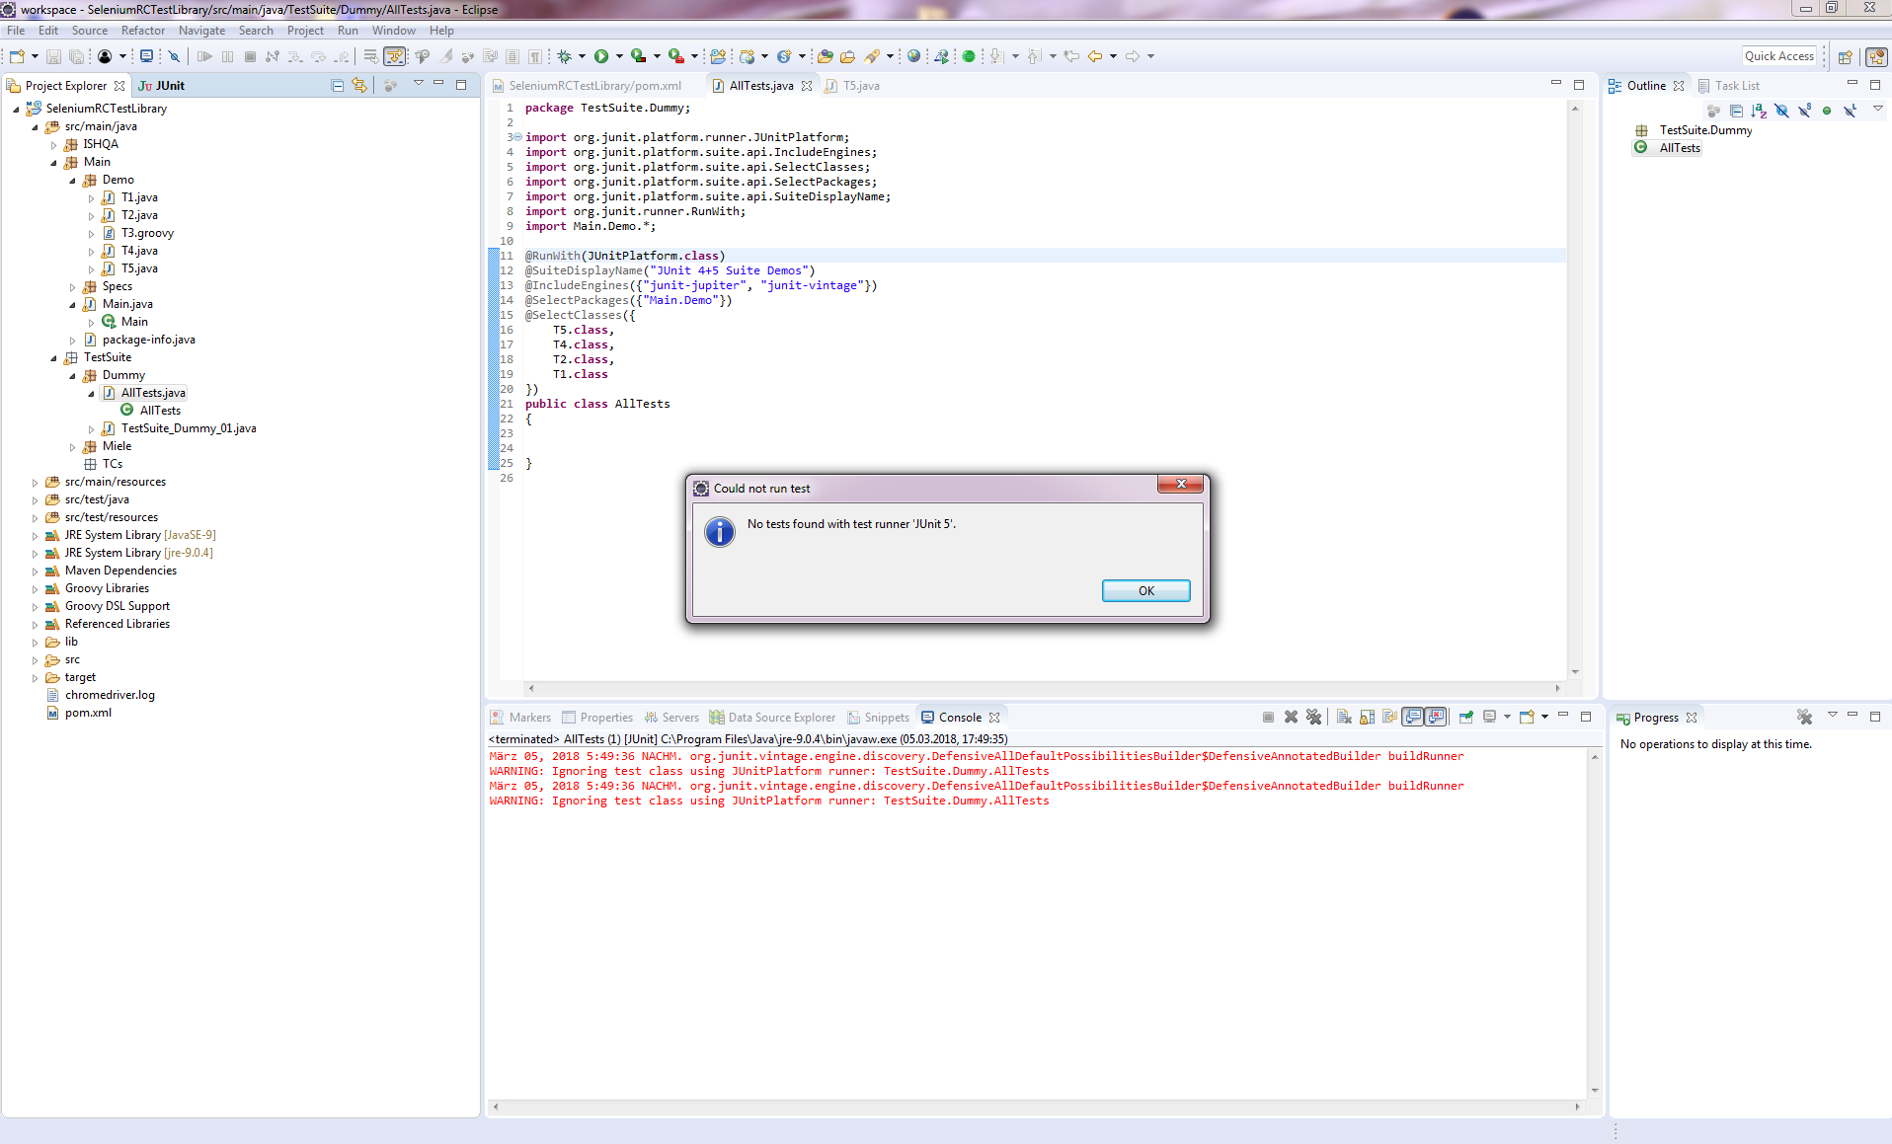This screenshot has height=1144, width=1892.
Task: Click the Save toolbar icon
Action: 54,56
